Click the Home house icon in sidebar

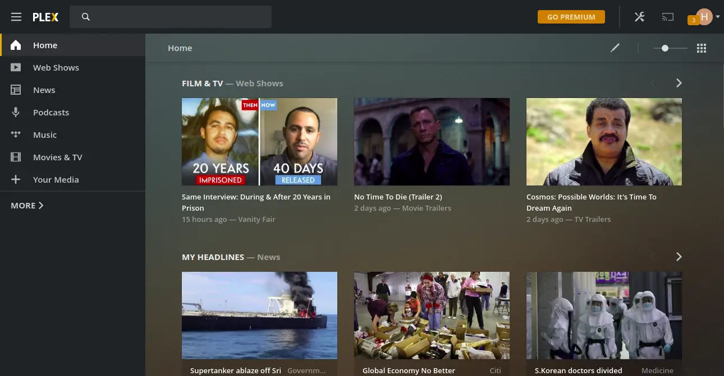pyautogui.click(x=16, y=45)
